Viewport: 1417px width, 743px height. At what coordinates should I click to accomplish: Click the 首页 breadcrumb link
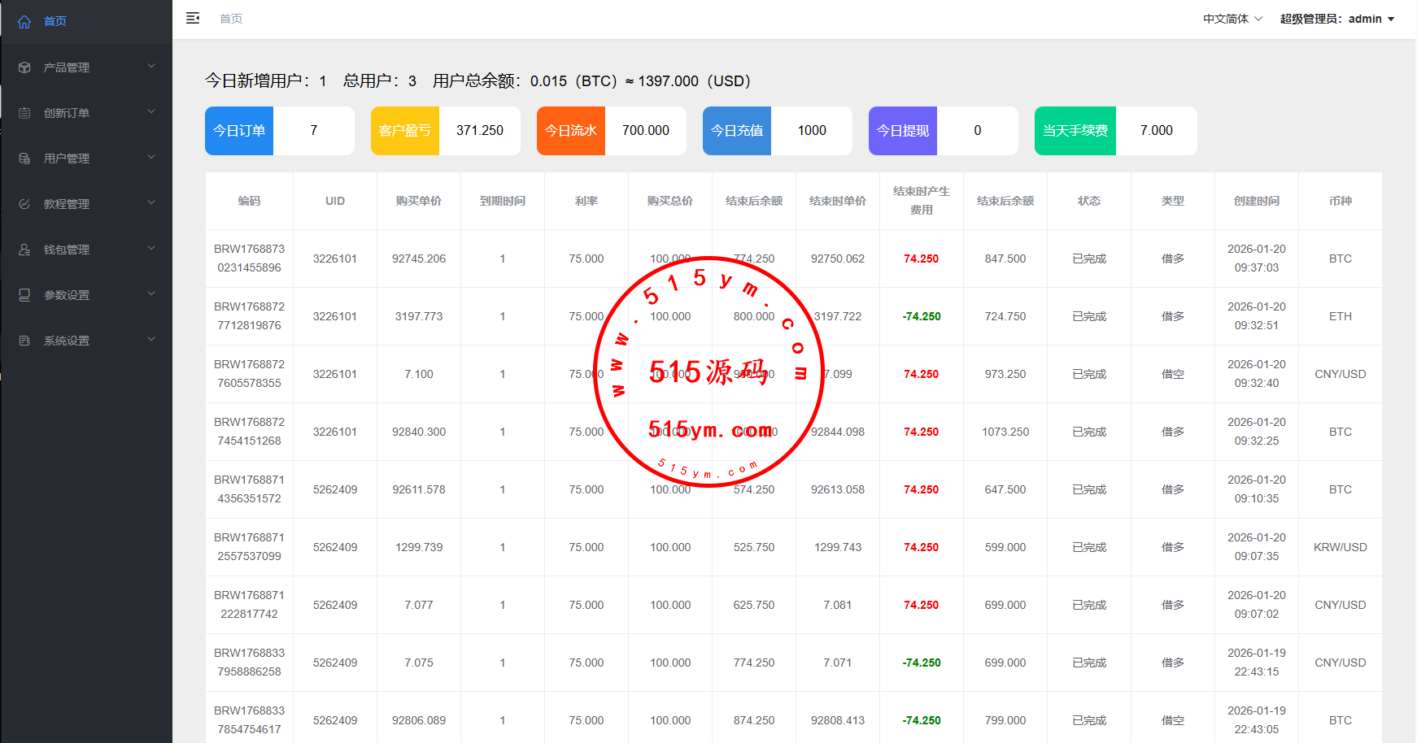[231, 19]
